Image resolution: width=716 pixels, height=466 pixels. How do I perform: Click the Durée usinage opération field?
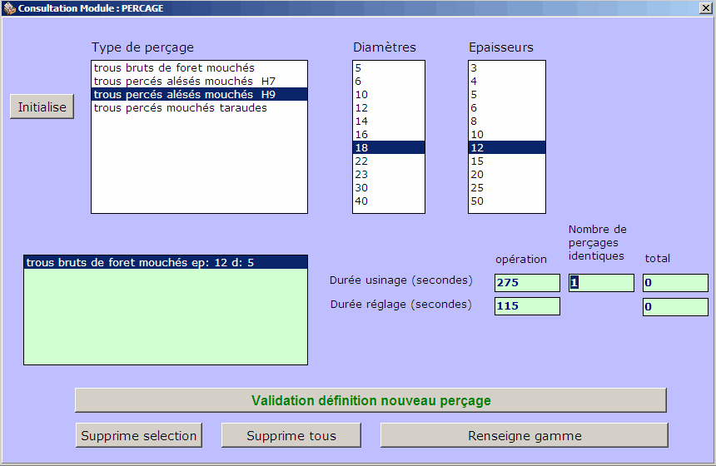tap(526, 283)
